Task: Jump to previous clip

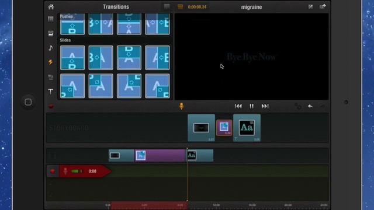Action: (238, 106)
